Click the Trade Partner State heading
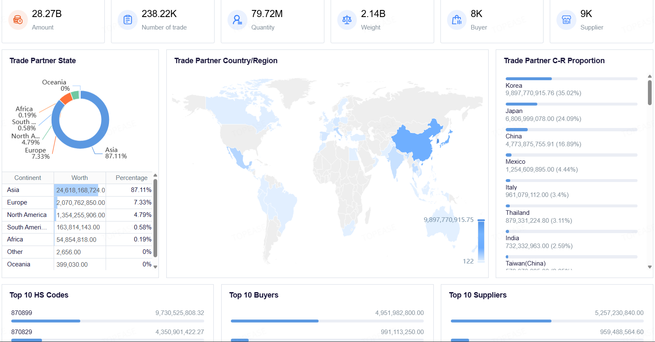Viewport: 655px width, 342px height. [43, 61]
